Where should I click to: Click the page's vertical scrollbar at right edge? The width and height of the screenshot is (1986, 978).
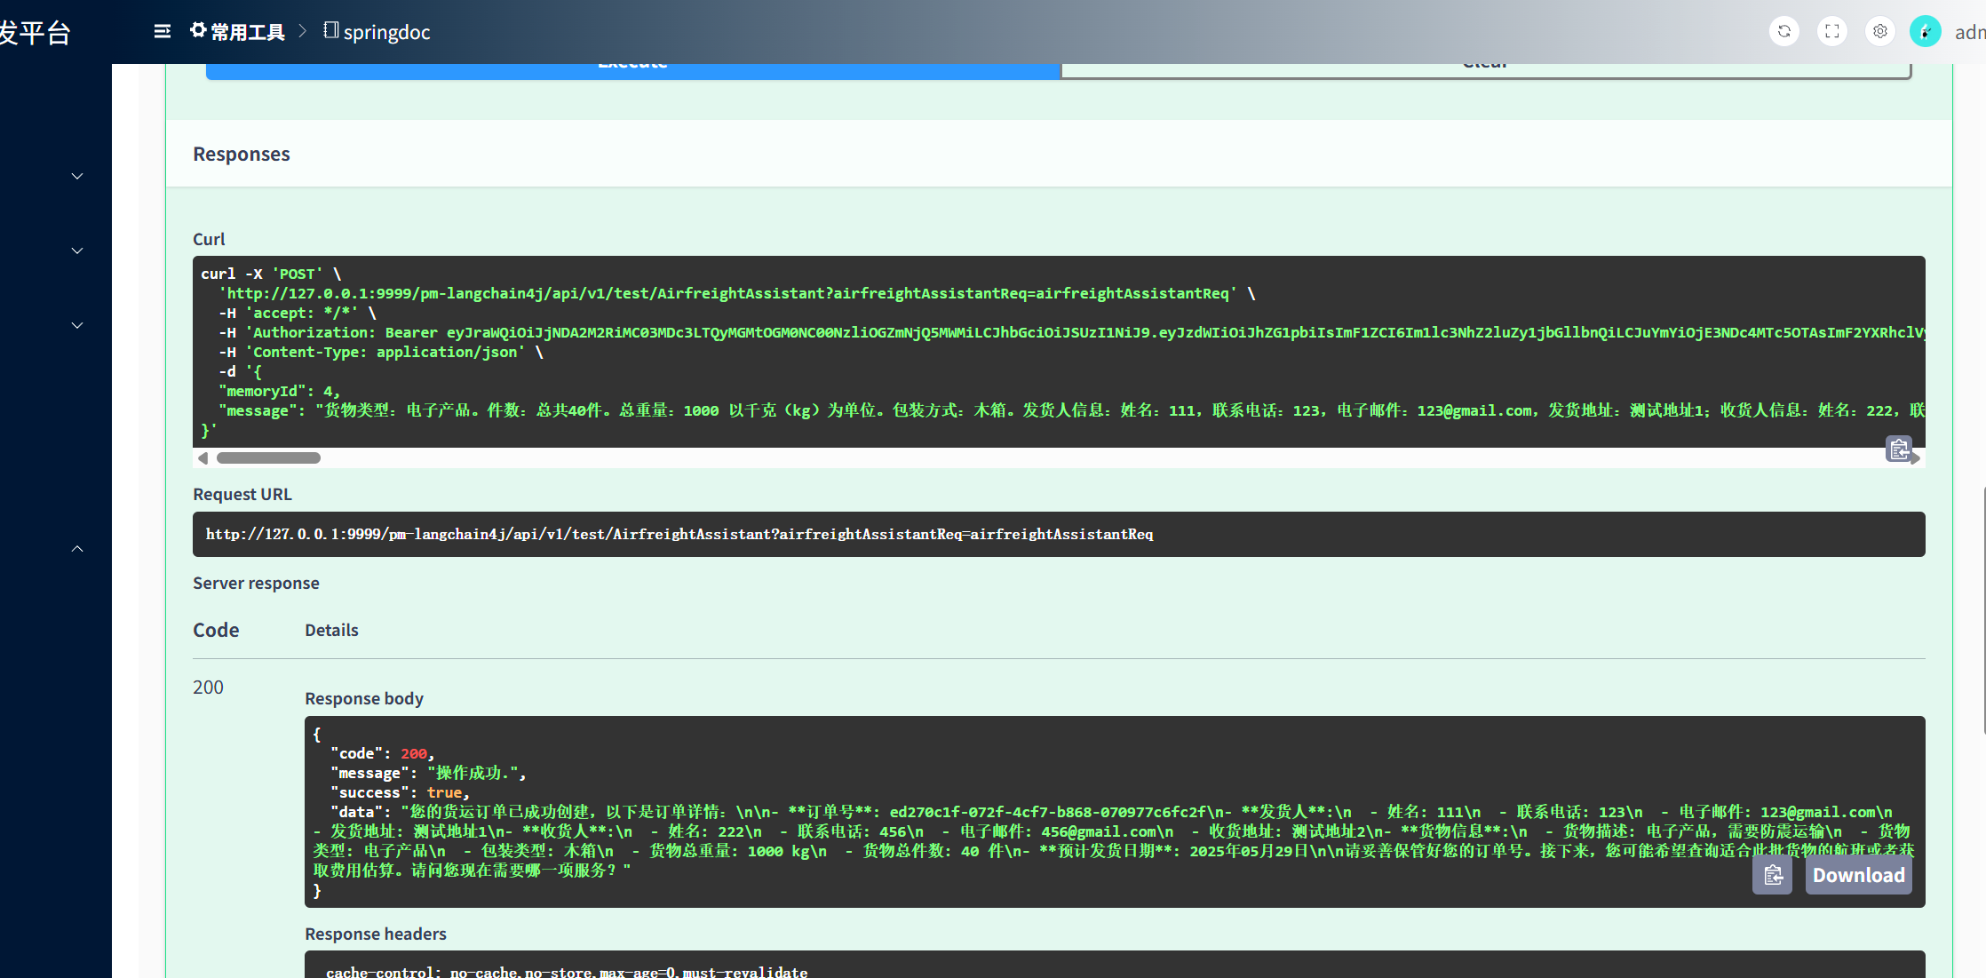(x=1983, y=609)
